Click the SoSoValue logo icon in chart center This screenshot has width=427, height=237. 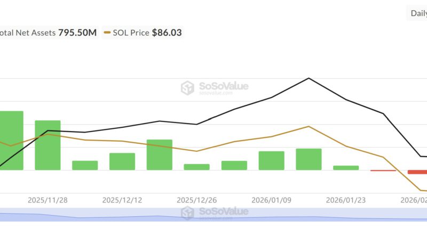(x=187, y=88)
